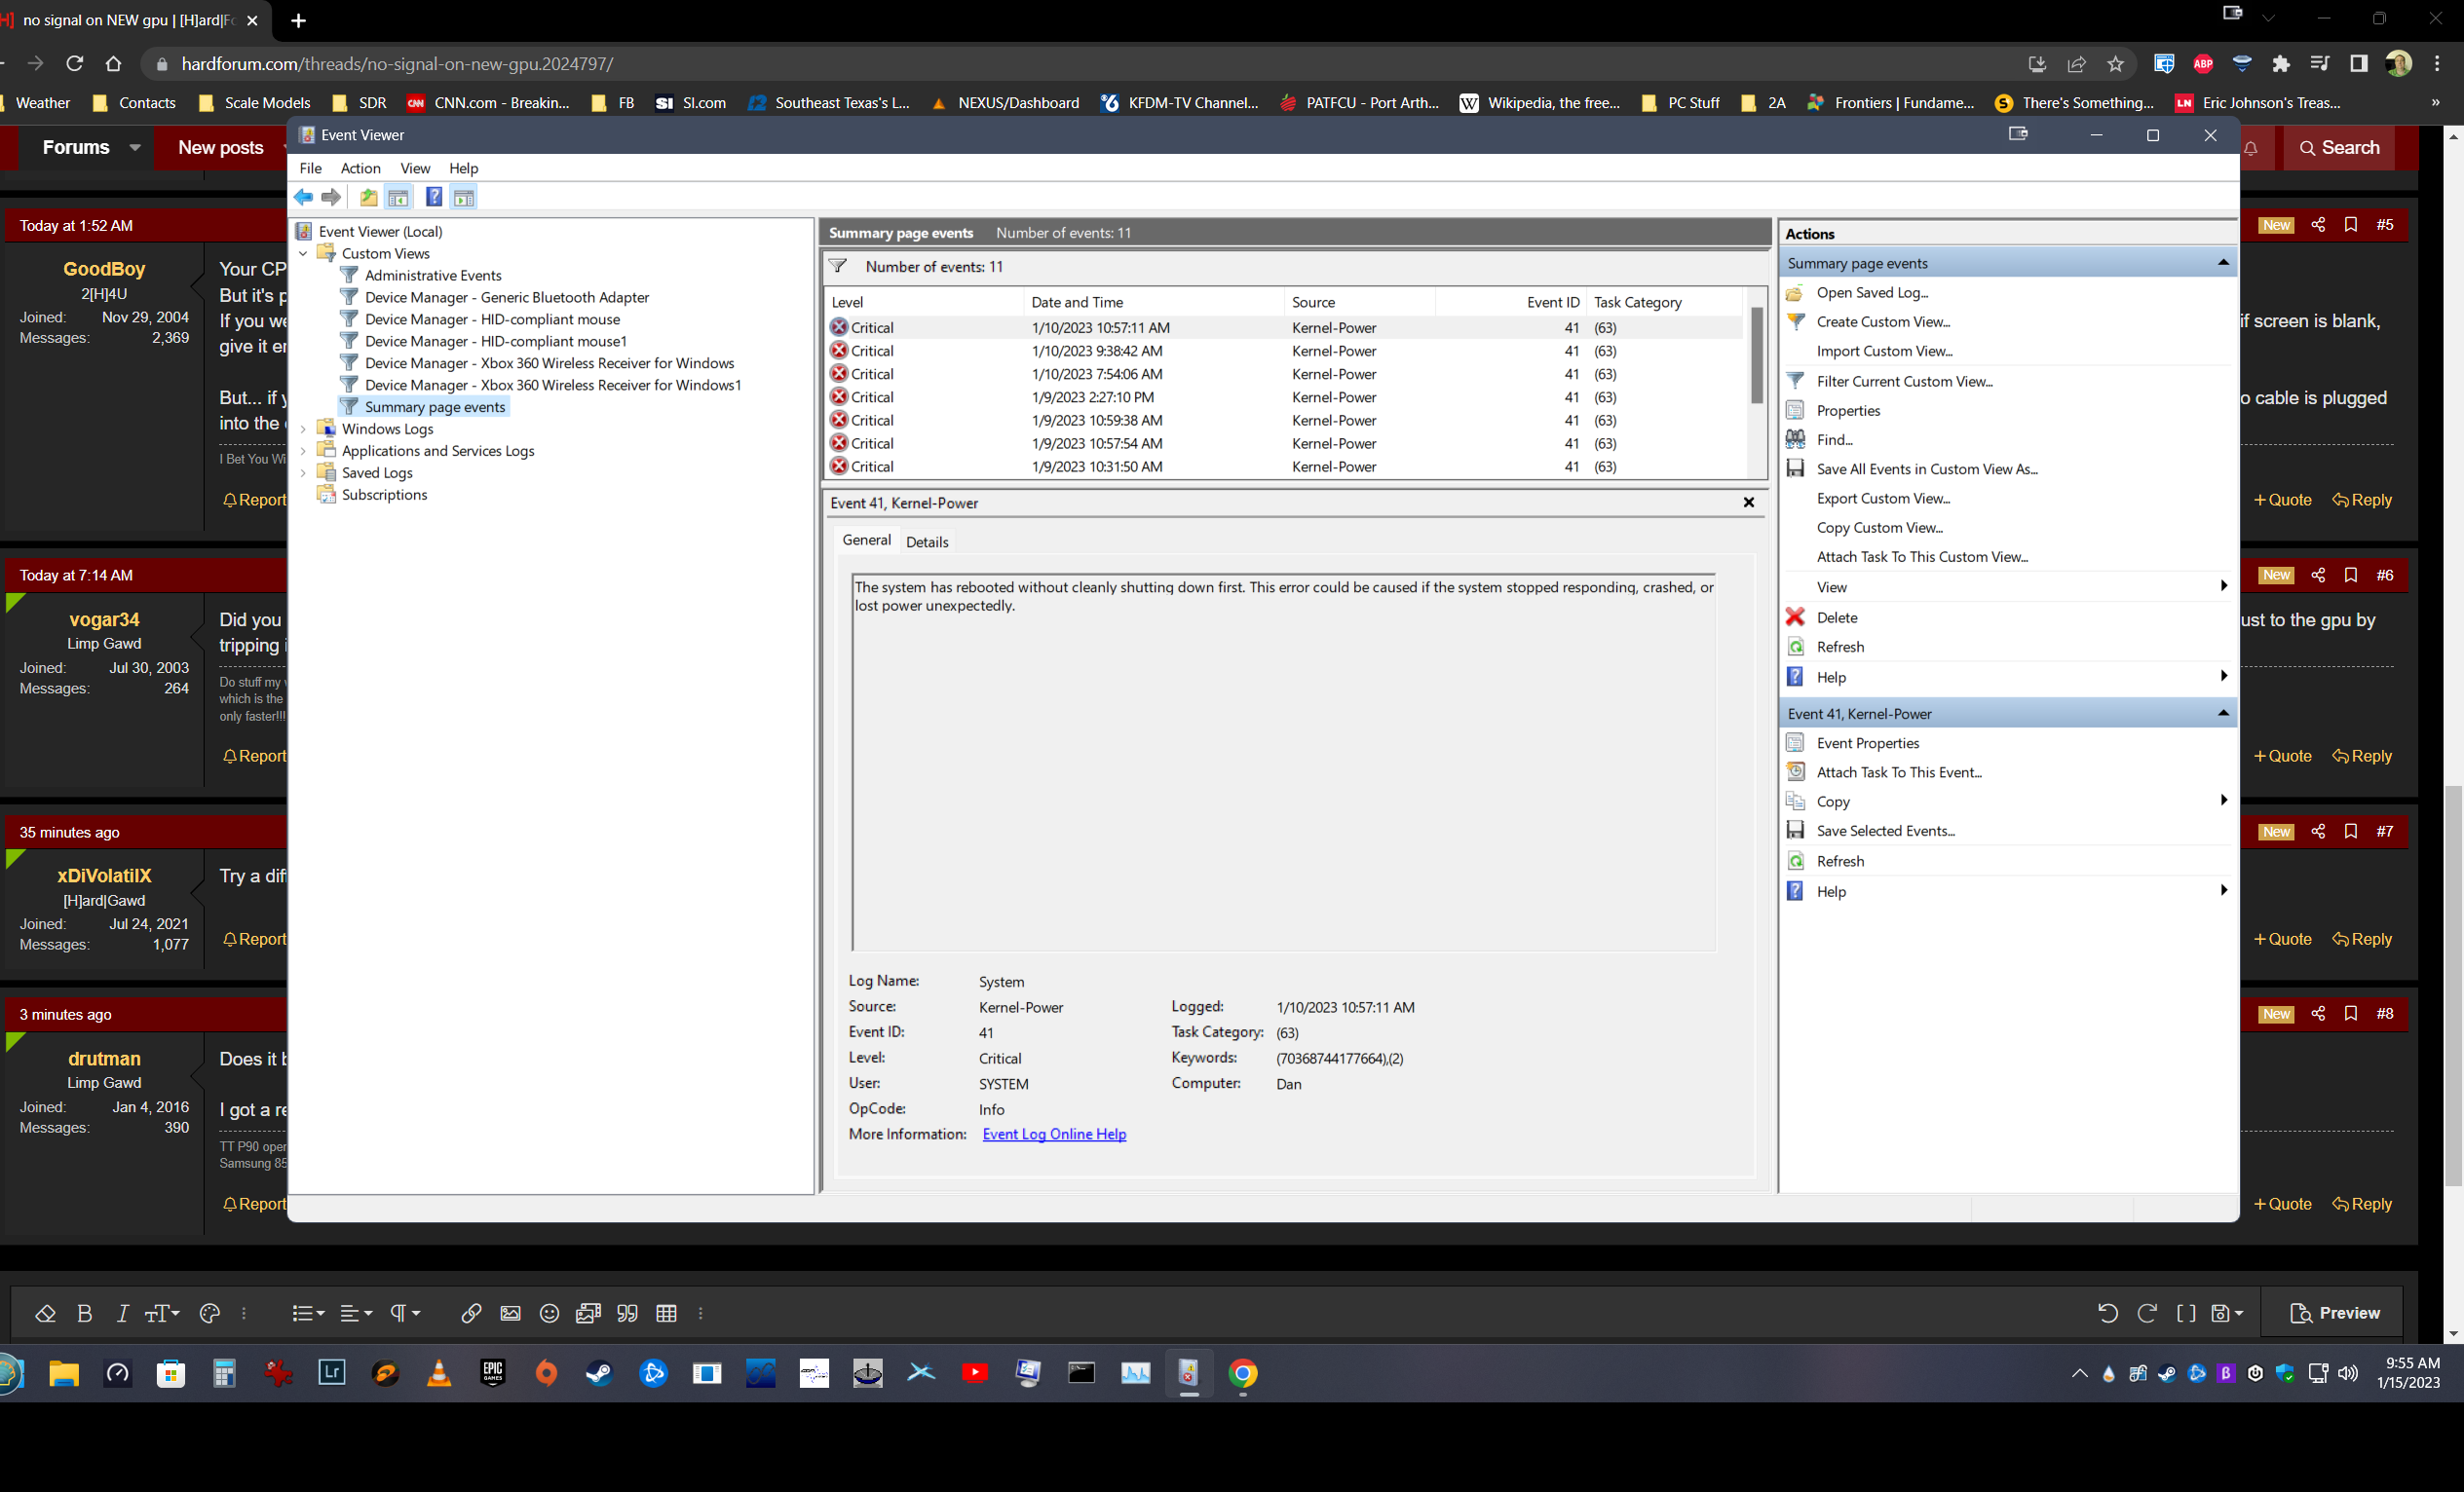Click Quote on post #8 in forum
This screenshot has height=1492, width=2464.
tap(2282, 1204)
